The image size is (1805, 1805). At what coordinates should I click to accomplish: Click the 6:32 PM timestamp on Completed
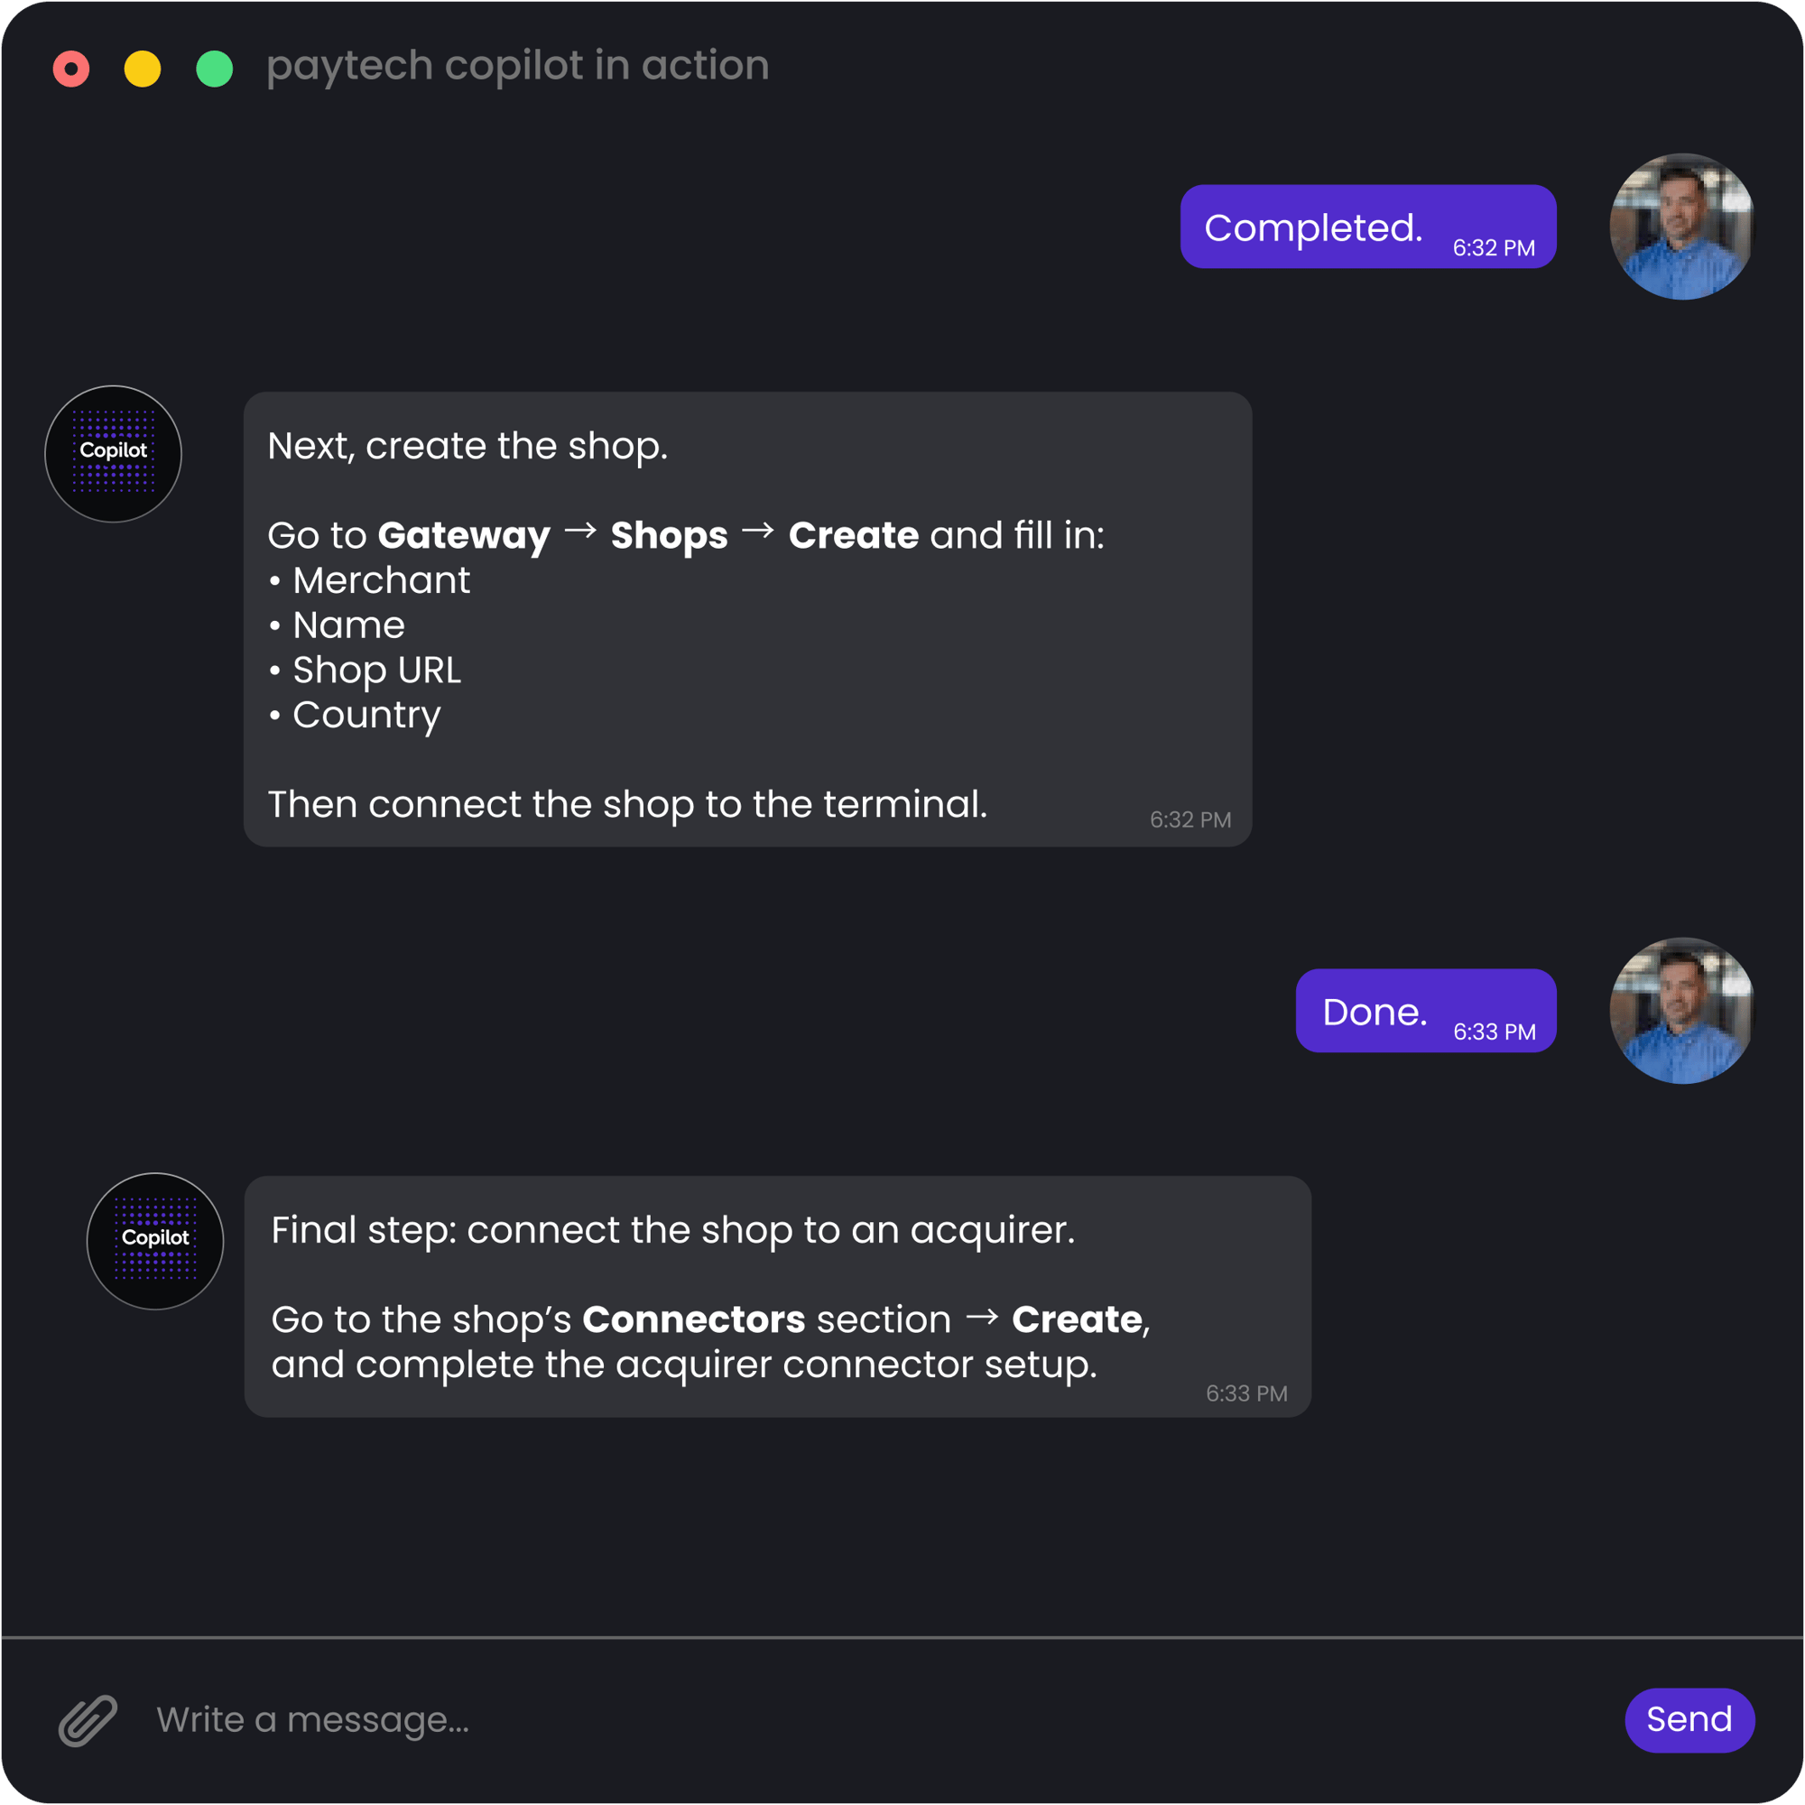point(1492,247)
